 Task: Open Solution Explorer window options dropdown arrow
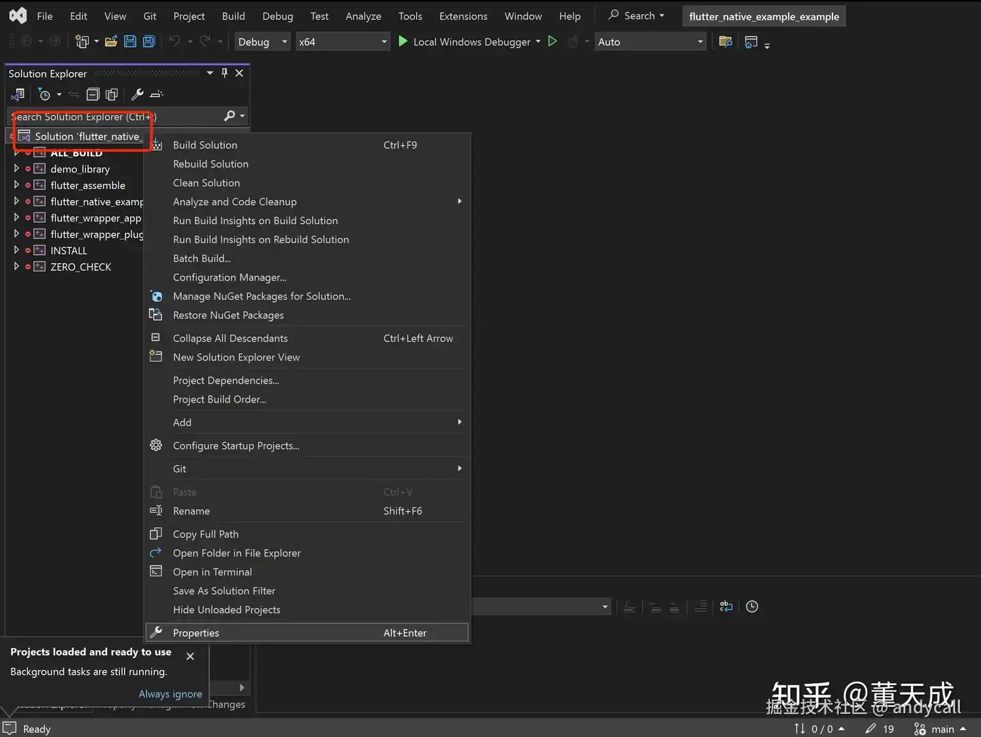pos(210,73)
